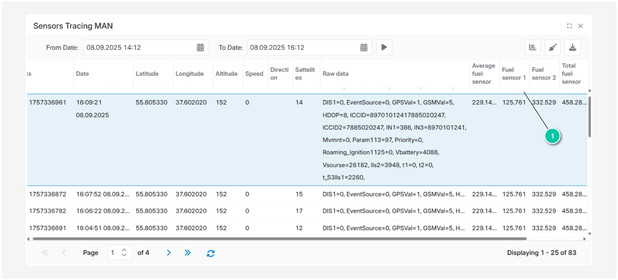
Task: Click the clear brush icon
Action: (x=552, y=48)
